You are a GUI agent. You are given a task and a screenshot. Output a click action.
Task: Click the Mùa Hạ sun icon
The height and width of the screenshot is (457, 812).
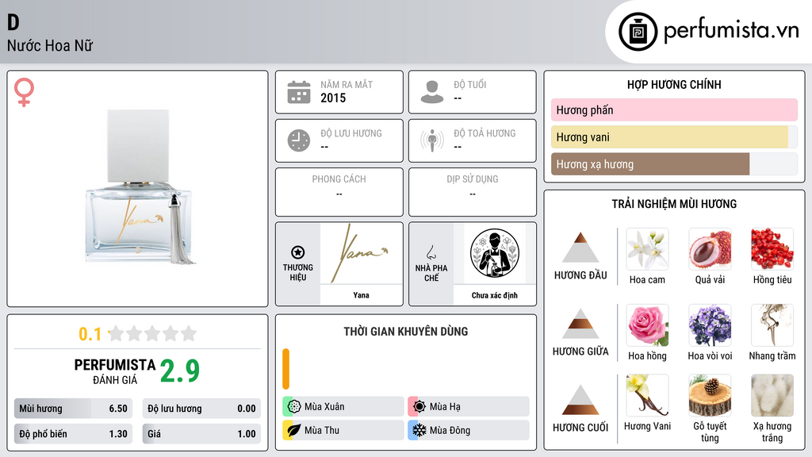pos(419,407)
